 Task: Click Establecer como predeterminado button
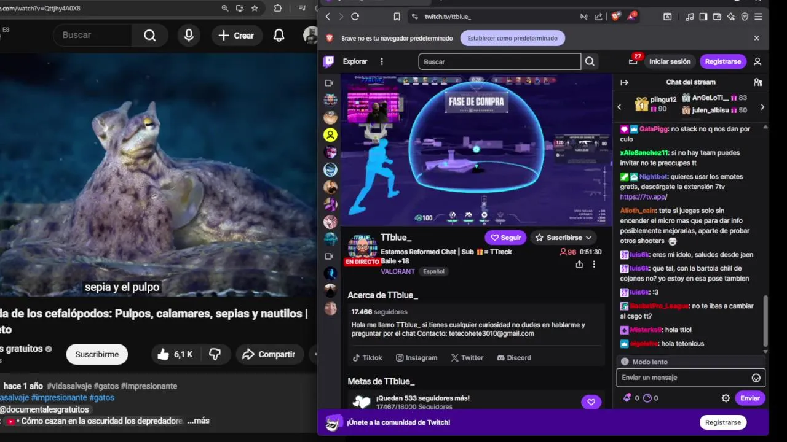click(512, 38)
